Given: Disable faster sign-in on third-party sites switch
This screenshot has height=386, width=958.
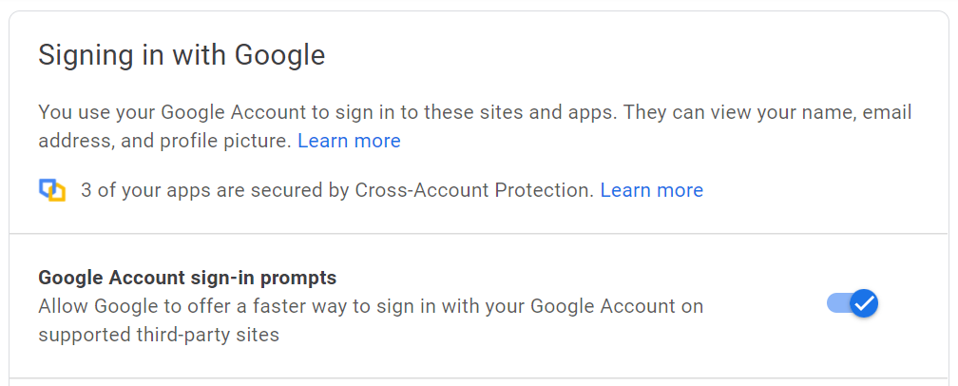Looking at the screenshot, I should [853, 303].
